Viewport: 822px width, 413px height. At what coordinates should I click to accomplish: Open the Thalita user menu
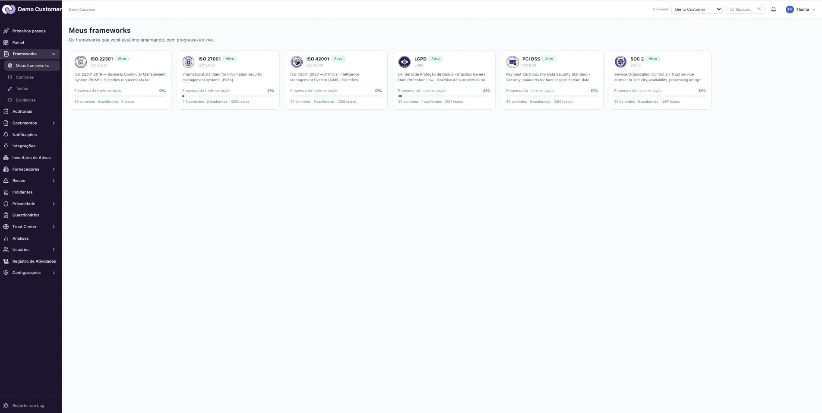pos(800,10)
